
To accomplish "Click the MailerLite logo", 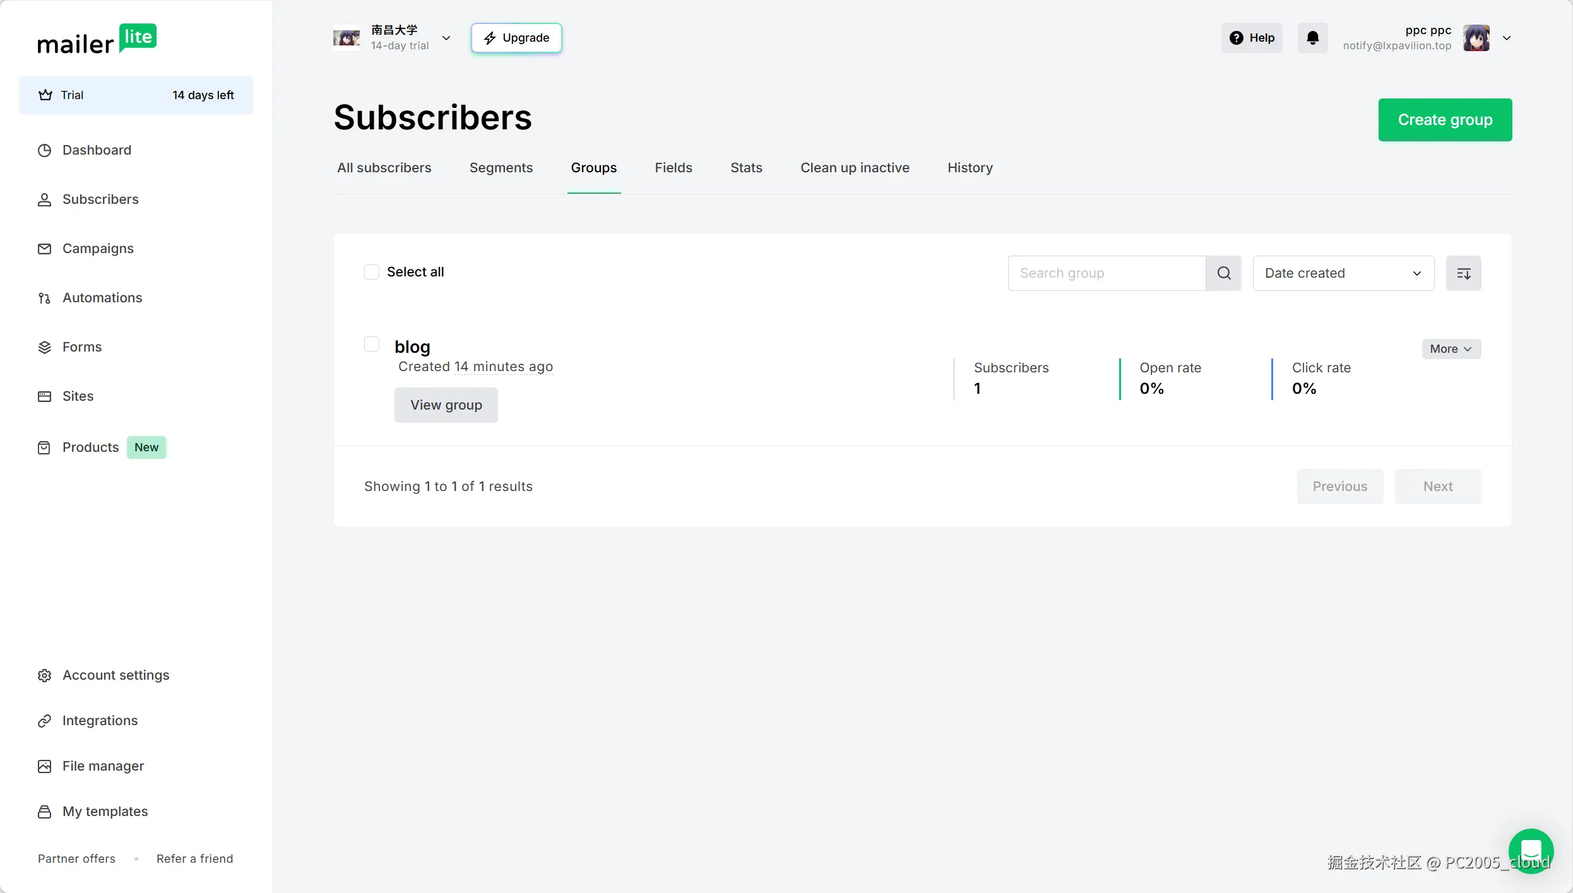I will [x=97, y=39].
